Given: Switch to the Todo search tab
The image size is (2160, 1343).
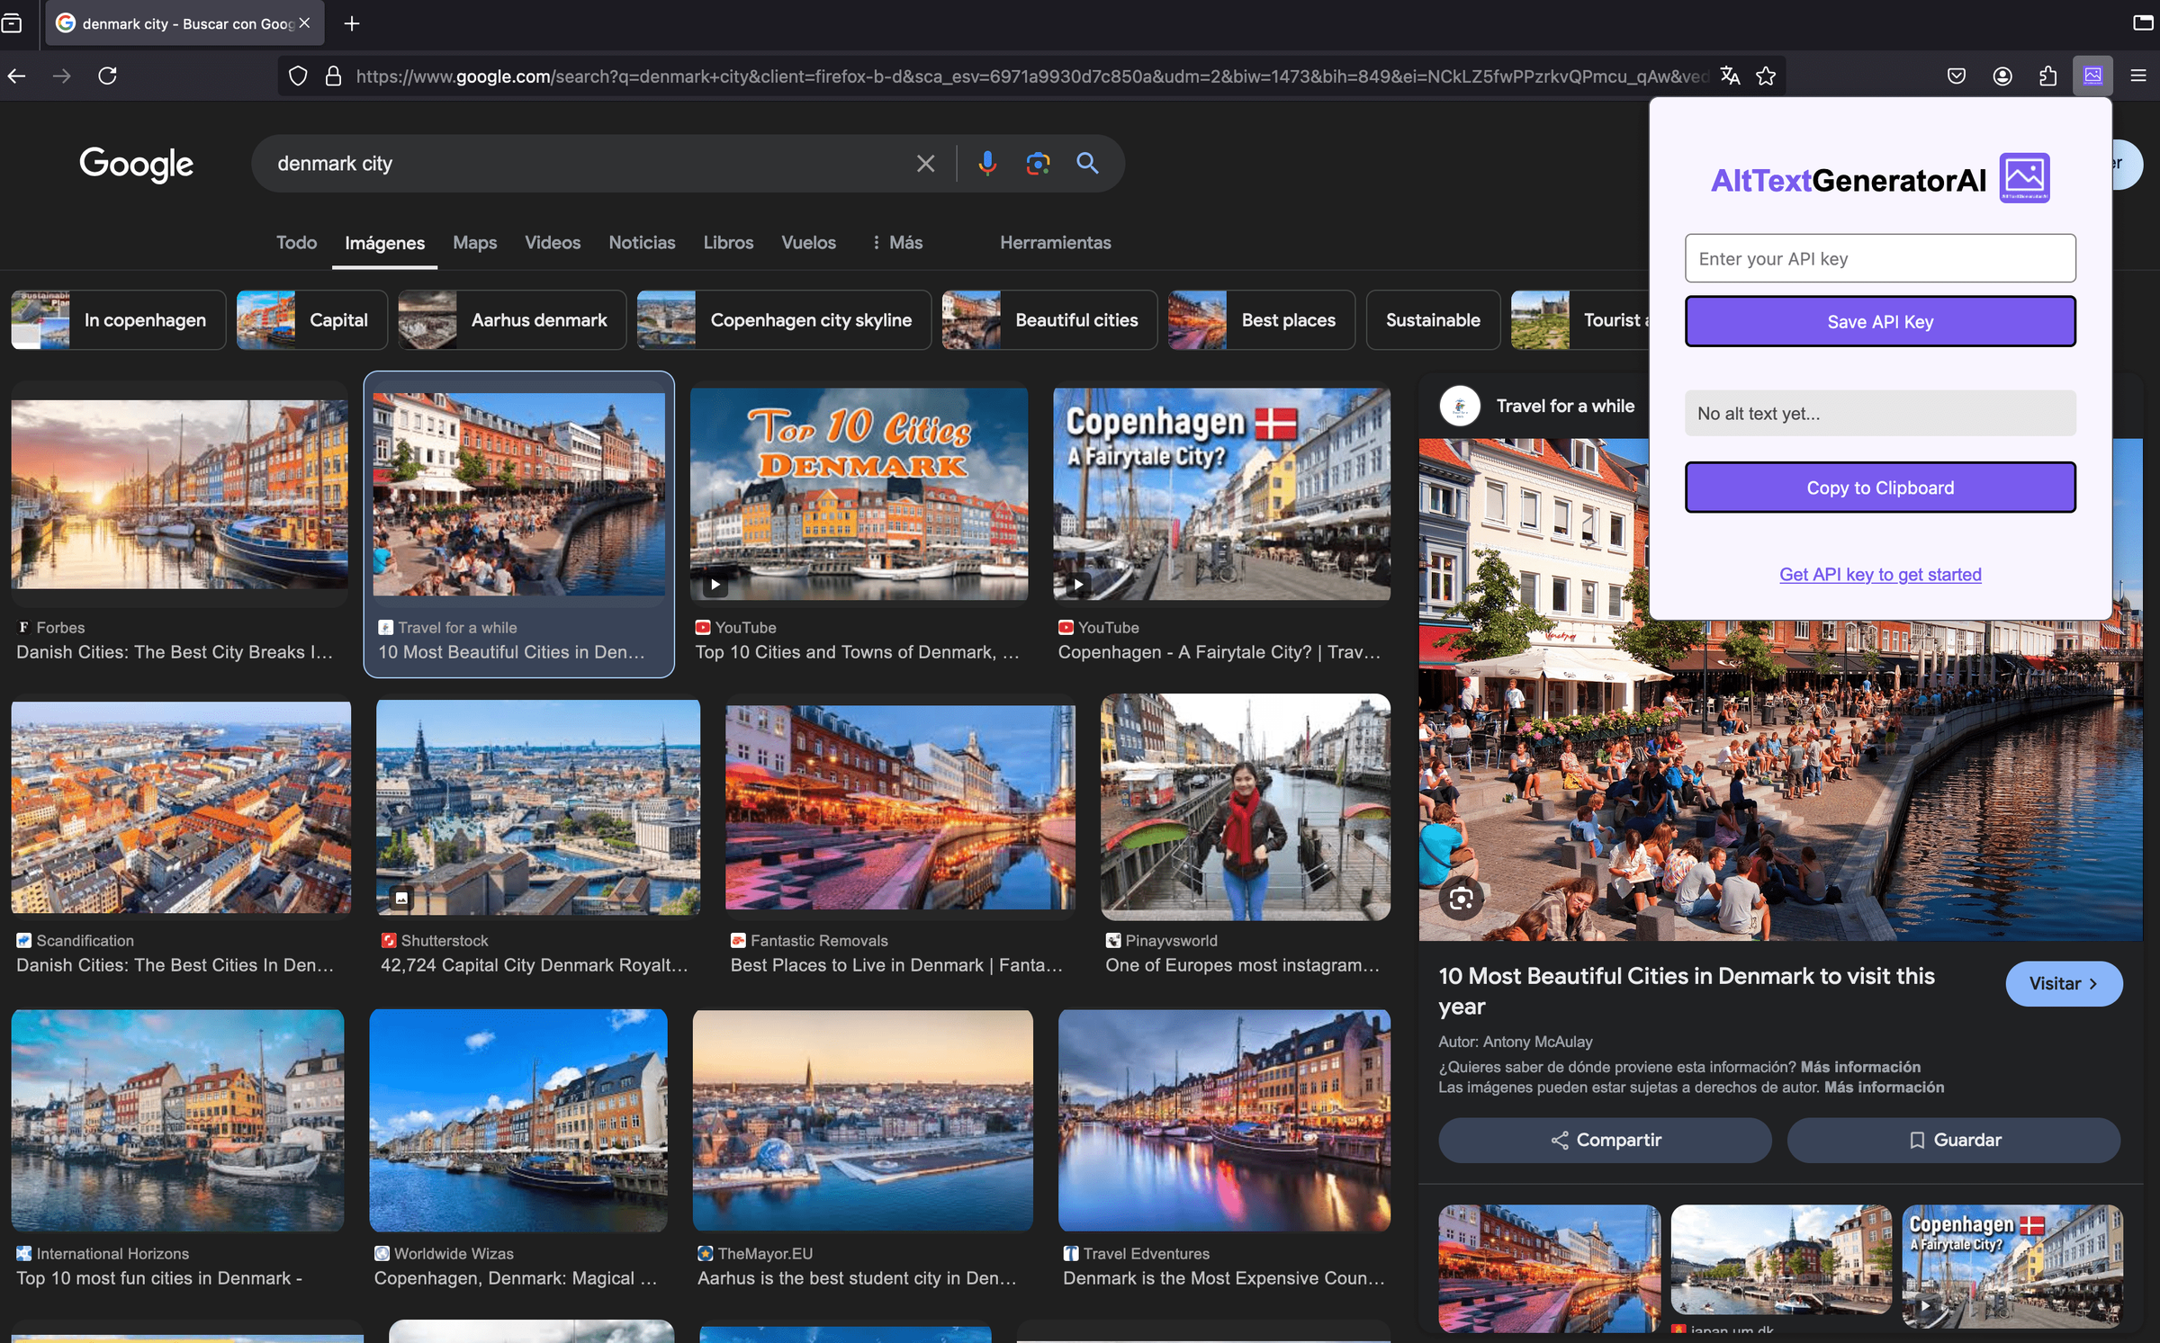Looking at the screenshot, I should click(296, 243).
